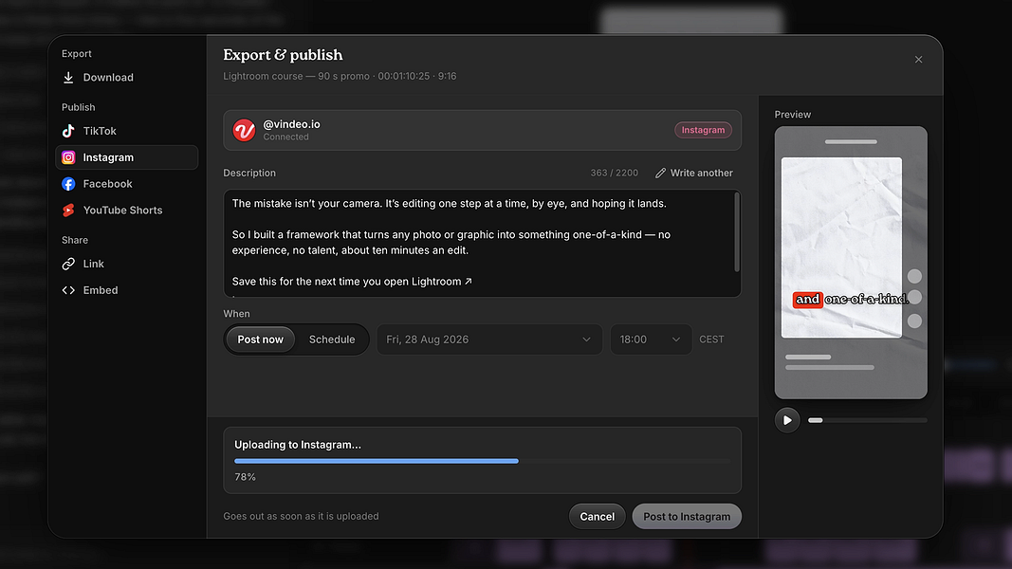Viewport: 1012px width, 569px height.
Task: Click the Download arrow icon
Action: pyautogui.click(x=68, y=78)
